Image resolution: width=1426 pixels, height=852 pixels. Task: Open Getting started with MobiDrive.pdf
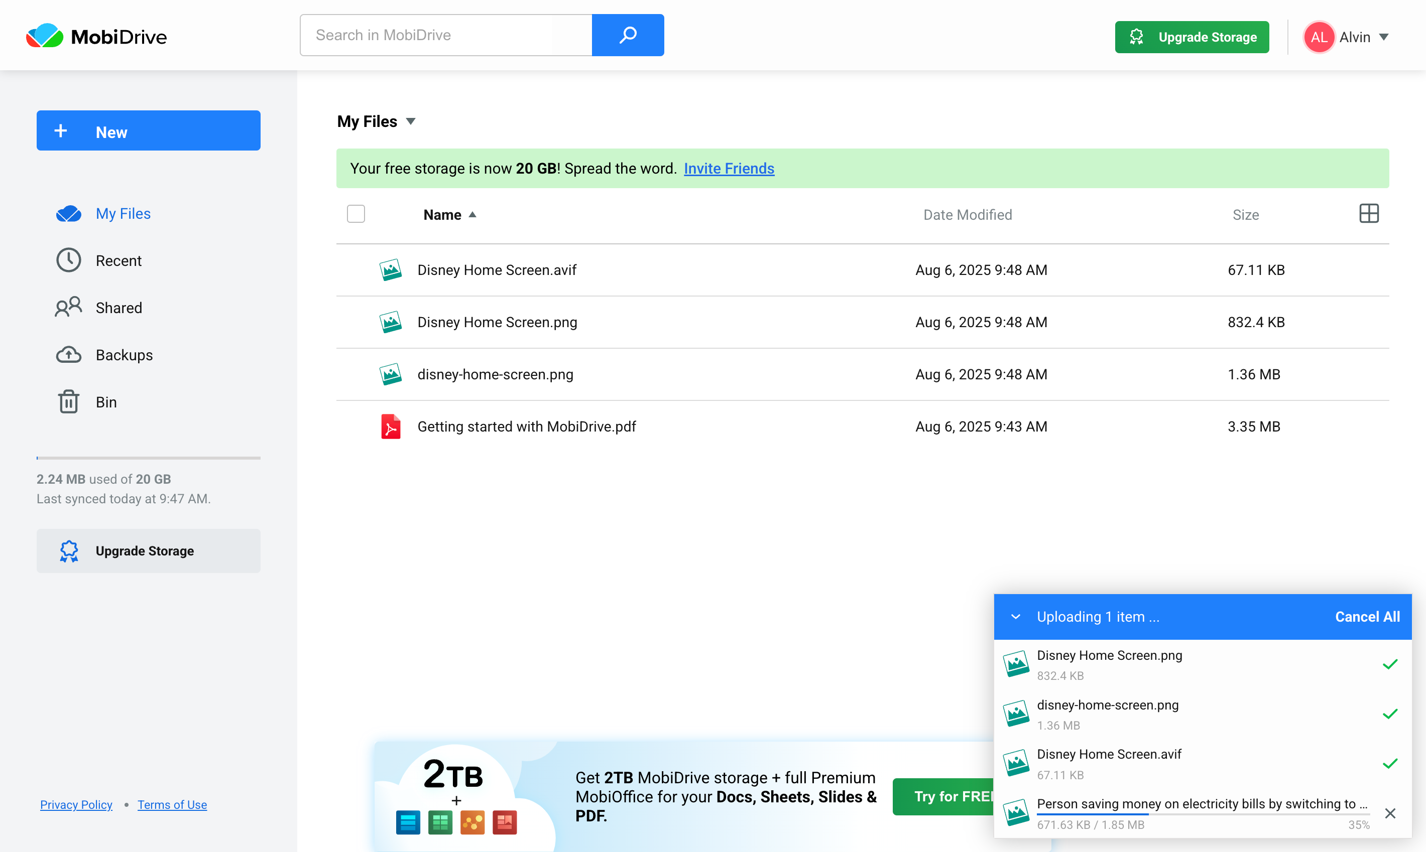[x=526, y=426]
